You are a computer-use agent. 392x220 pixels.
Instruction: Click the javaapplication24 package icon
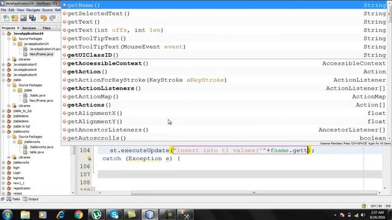[x=20, y=44]
